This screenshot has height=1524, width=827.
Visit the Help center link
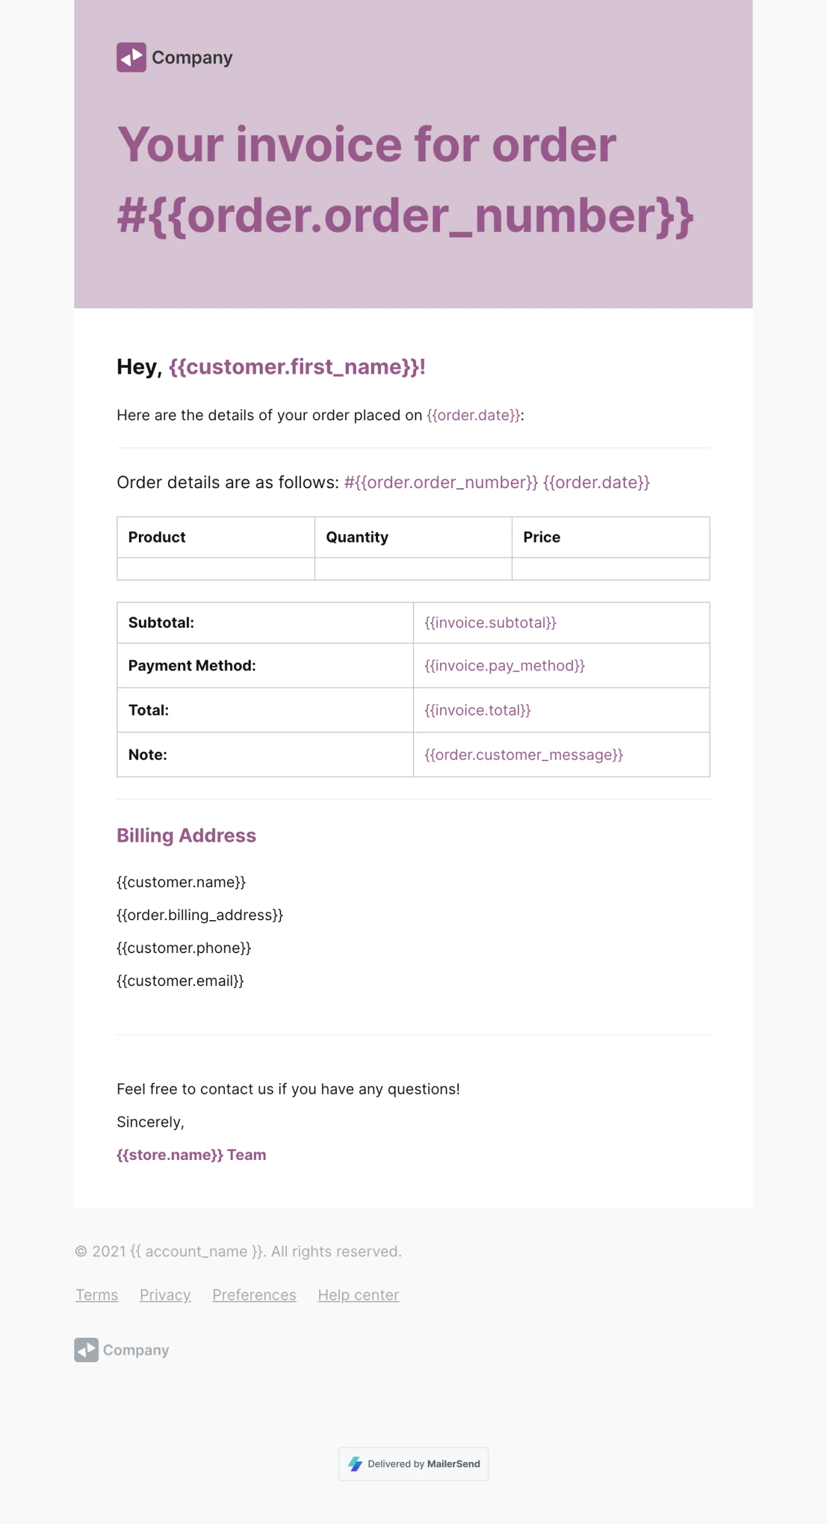click(359, 1295)
